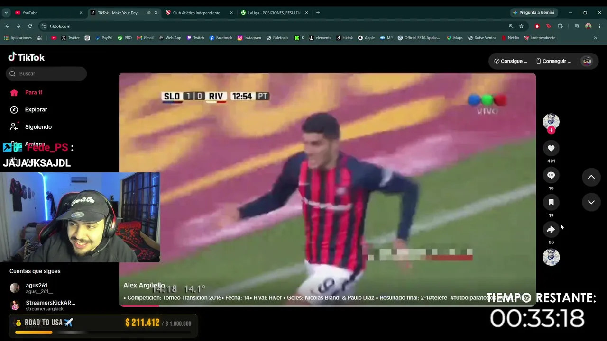Share the video using the arrow icon
Screen dimensions: 607x341
(x=551, y=229)
